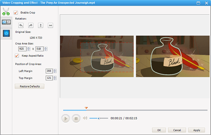Decrease crop height with down spinner
The width and height of the screenshot is (211, 135).
click(x=46, y=50)
